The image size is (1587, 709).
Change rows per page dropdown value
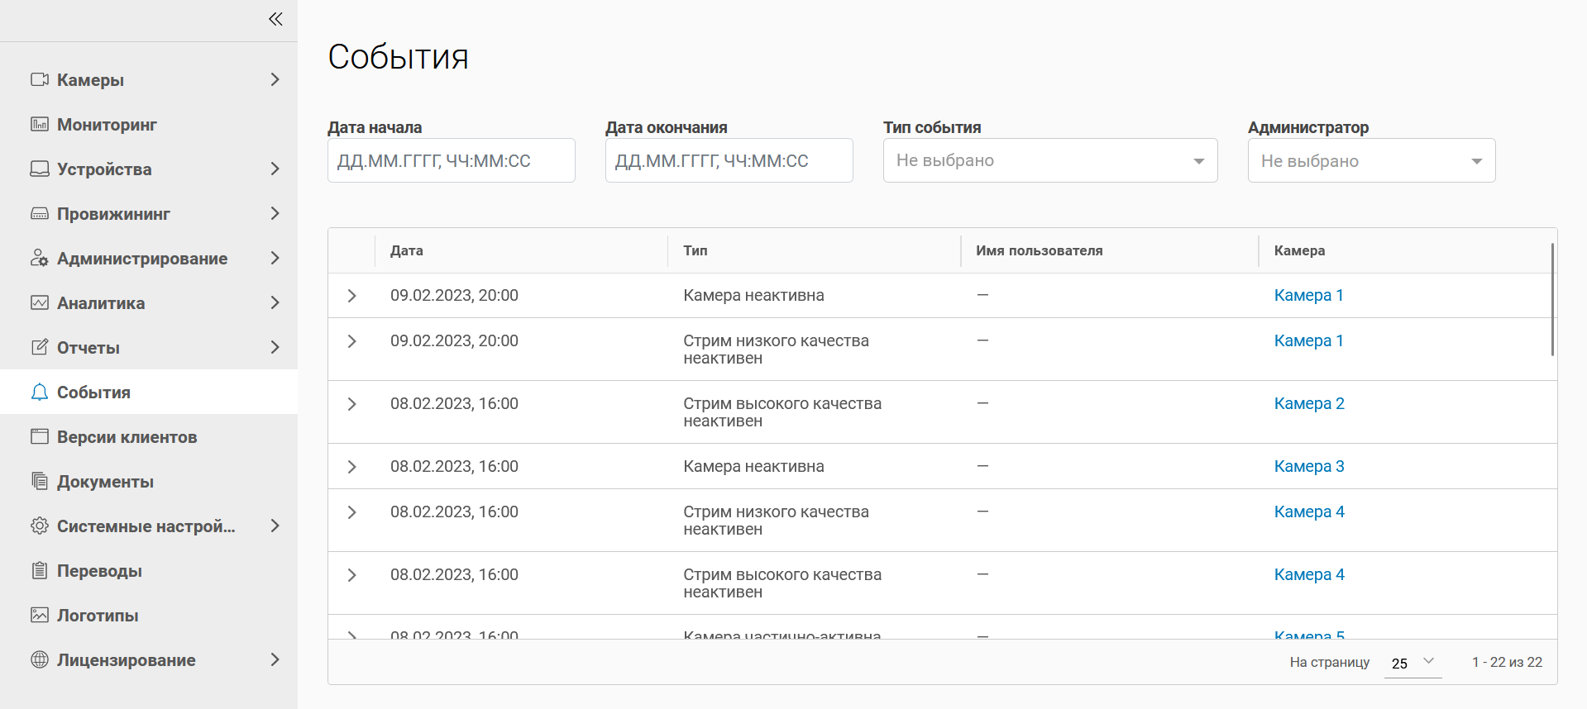[x=1413, y=663]
